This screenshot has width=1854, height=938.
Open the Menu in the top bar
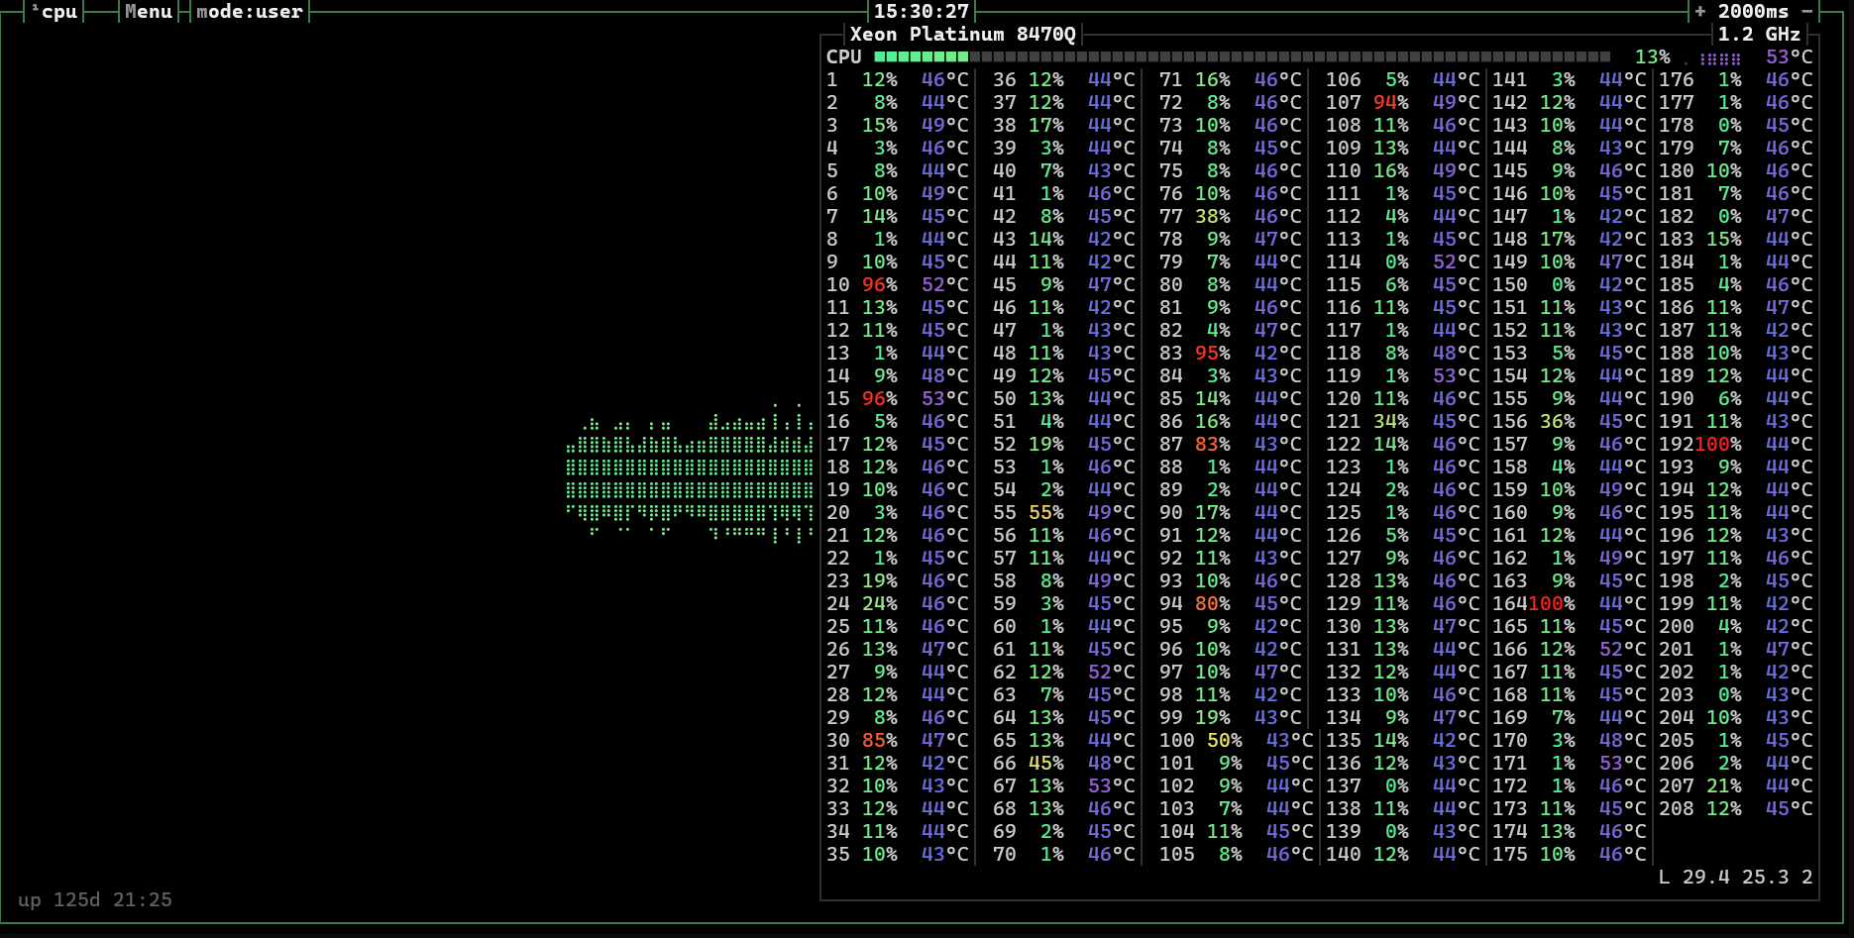tap(149, 11)
